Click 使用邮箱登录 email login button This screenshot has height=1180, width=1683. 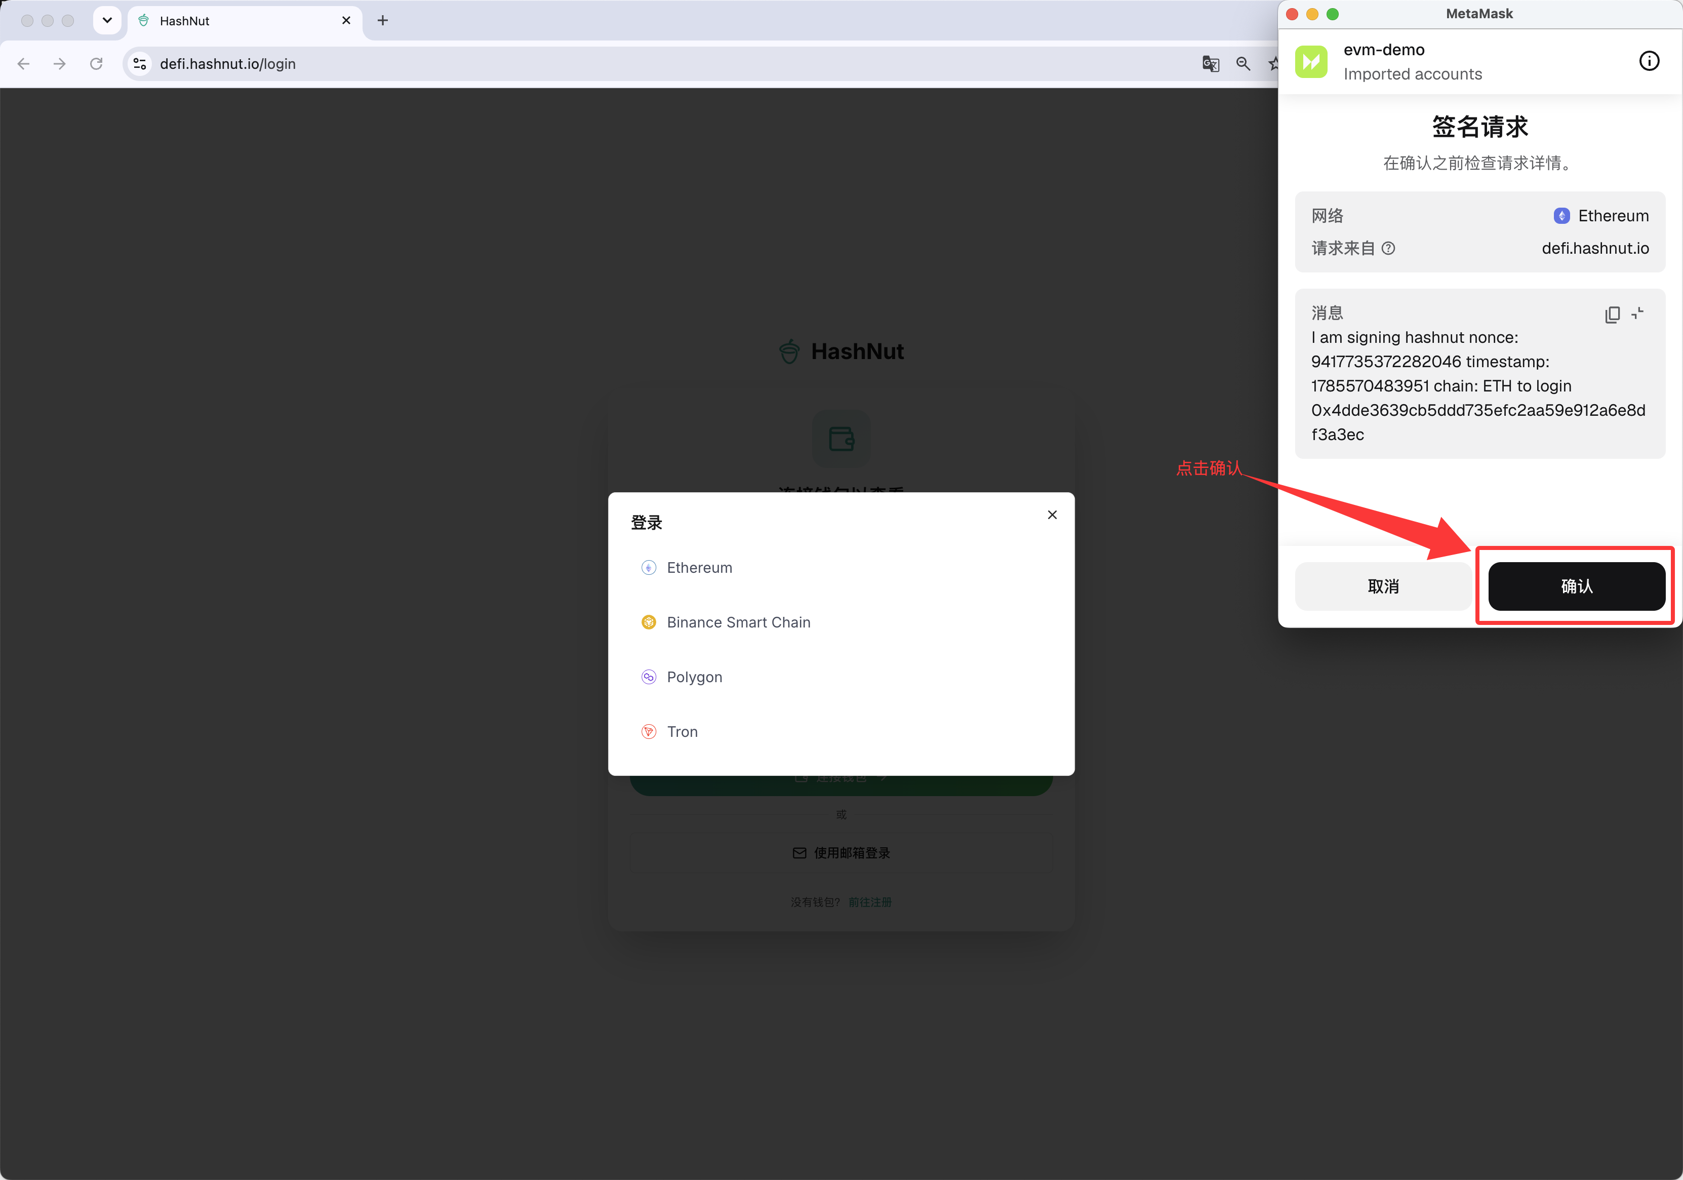pyautogui.click(x=841, y=853)
